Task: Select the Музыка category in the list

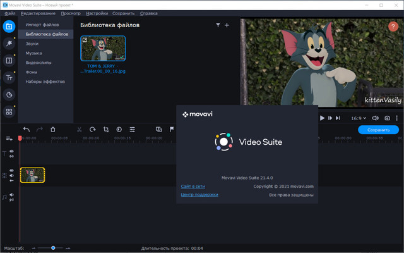Action: coord(33,53)
